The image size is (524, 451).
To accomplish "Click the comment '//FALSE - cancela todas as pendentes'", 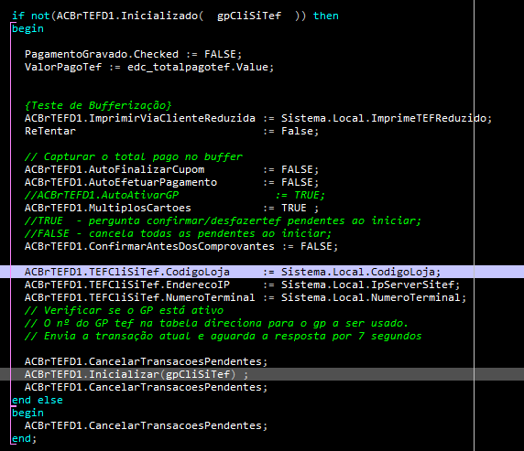I will (178, 233).
